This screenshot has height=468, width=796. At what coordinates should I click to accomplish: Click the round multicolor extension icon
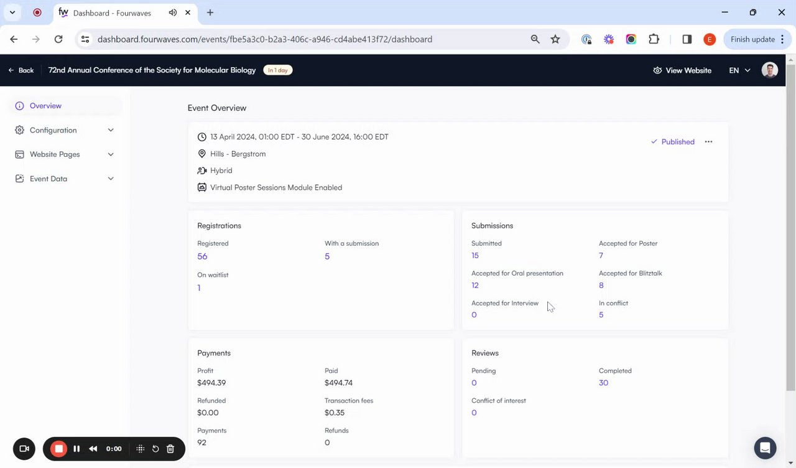[x=631, y=39]
